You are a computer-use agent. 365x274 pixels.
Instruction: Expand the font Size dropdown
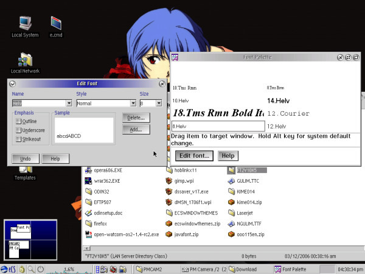click(159, 104)
